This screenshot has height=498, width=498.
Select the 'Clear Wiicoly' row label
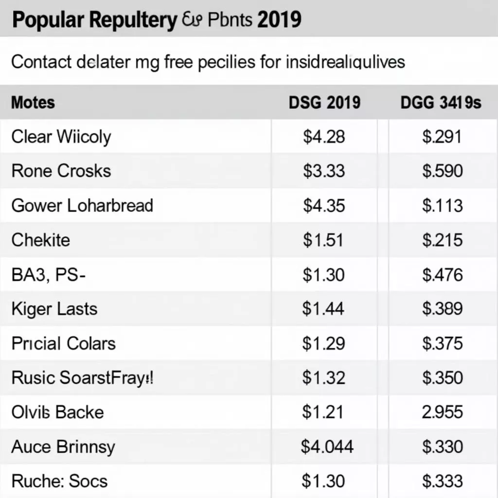[61, 137]
